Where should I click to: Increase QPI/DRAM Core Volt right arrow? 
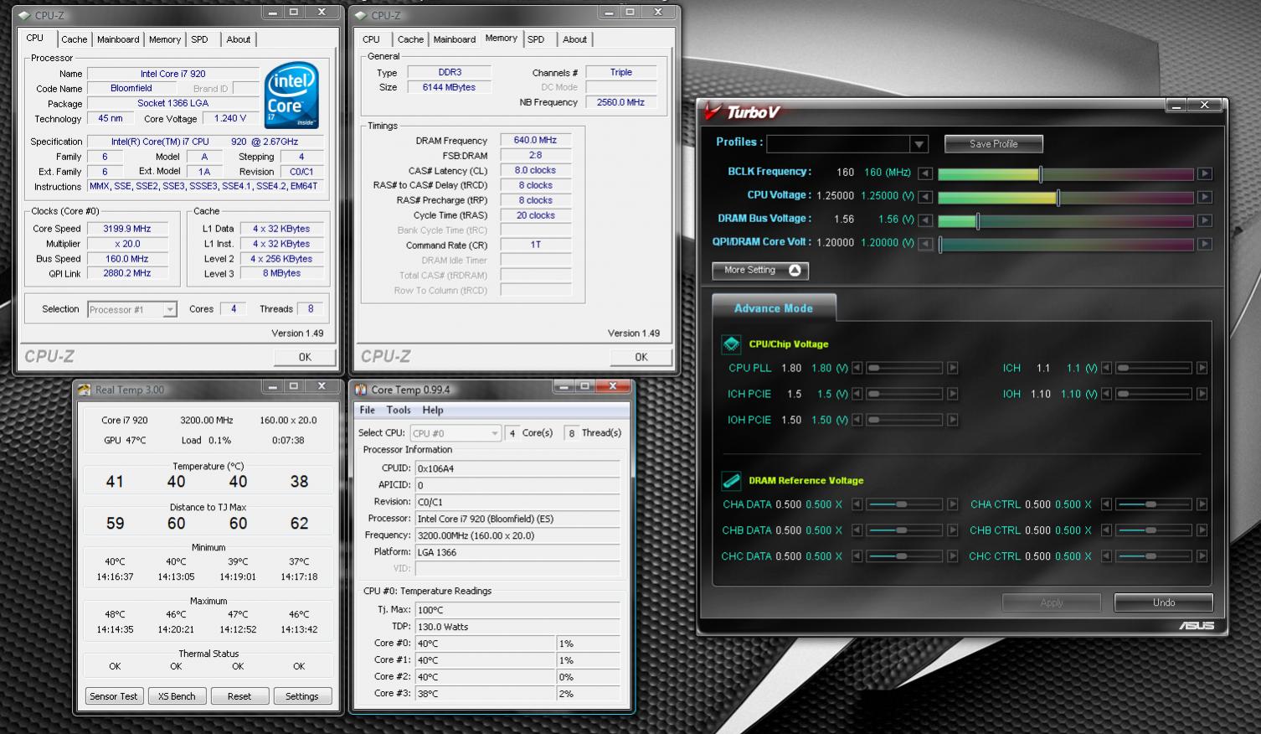[x=1204, y=244]
